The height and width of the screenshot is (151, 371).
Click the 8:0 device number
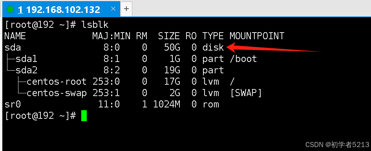111,47
